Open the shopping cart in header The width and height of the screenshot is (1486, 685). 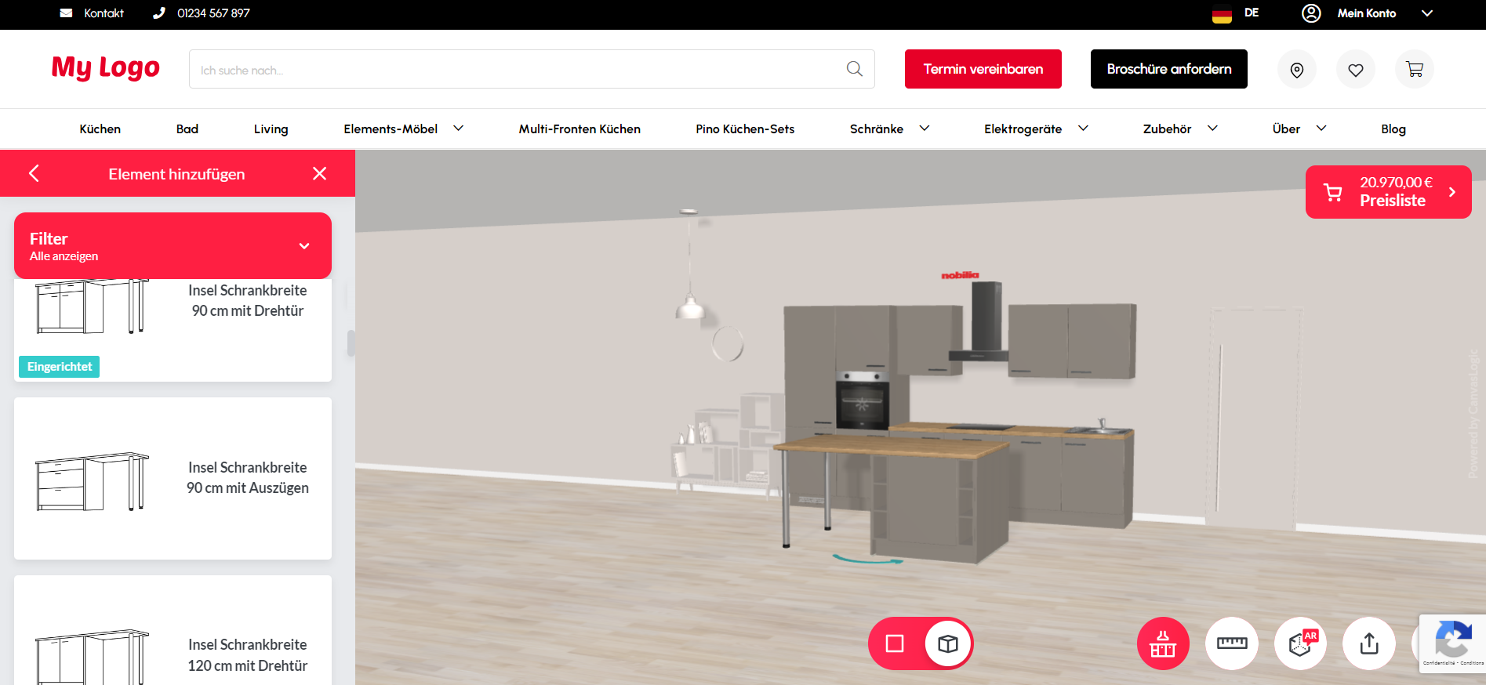coord(1415,70)
